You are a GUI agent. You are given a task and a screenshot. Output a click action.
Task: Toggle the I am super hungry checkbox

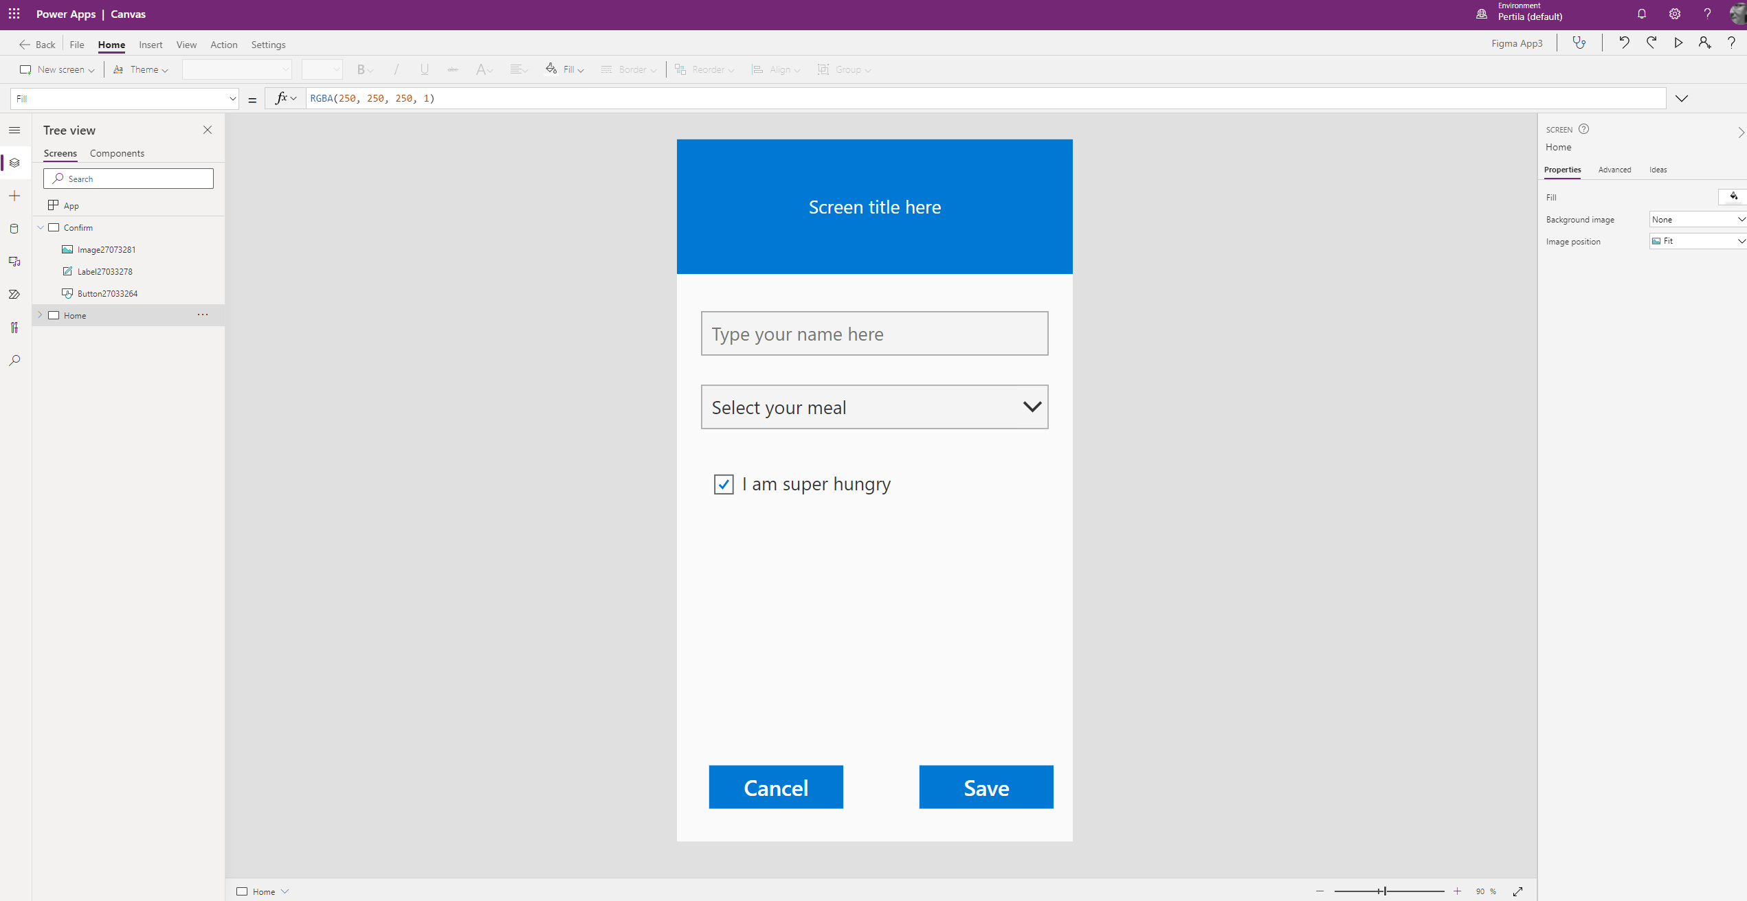pyautogui.click(x=724, y=484)
